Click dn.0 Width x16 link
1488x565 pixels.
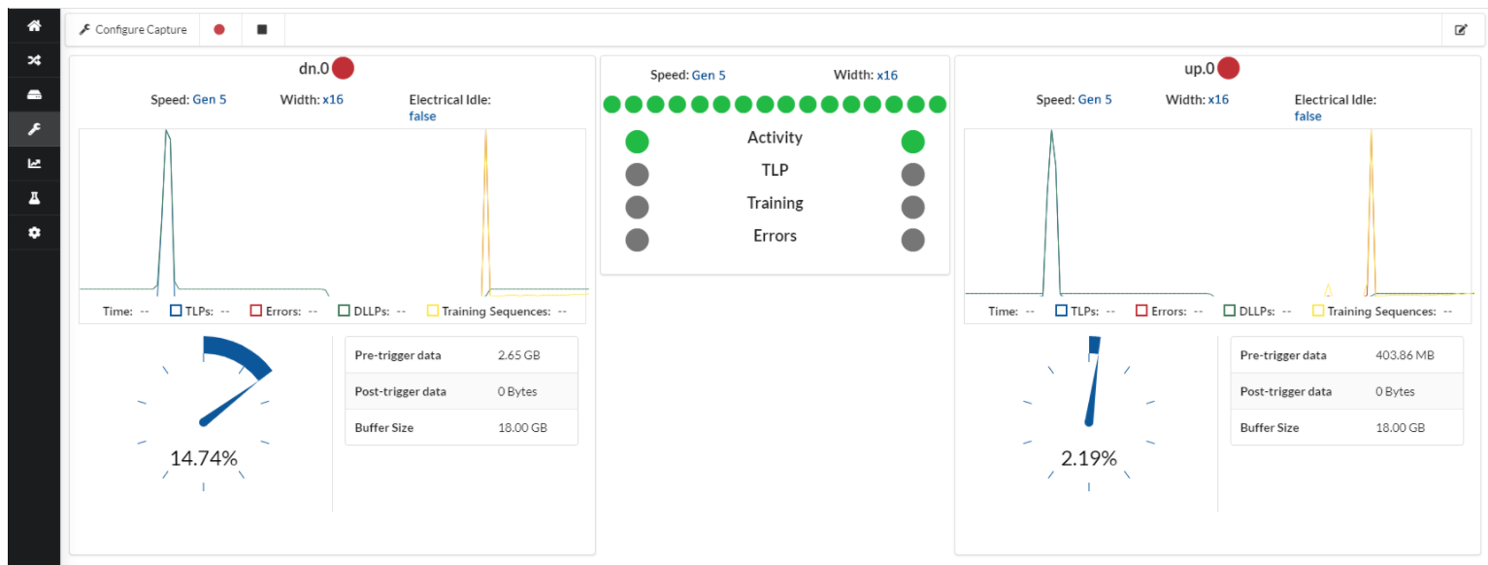click(x=333, y=99)
